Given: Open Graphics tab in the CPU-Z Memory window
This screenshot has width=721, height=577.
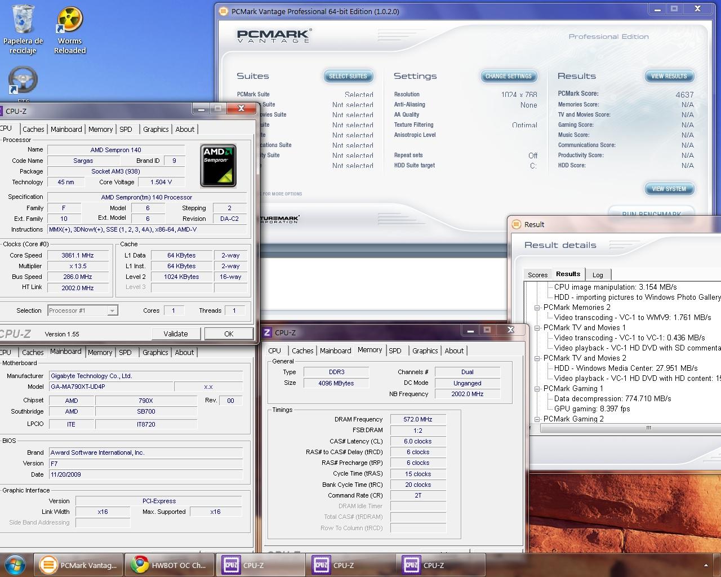Looking at the screenshot, I should (425, 350).
